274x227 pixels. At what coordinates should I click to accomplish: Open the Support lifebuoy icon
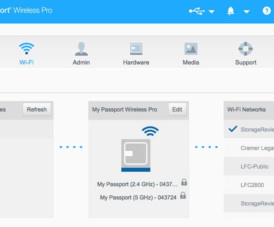(x=245, y=49)
